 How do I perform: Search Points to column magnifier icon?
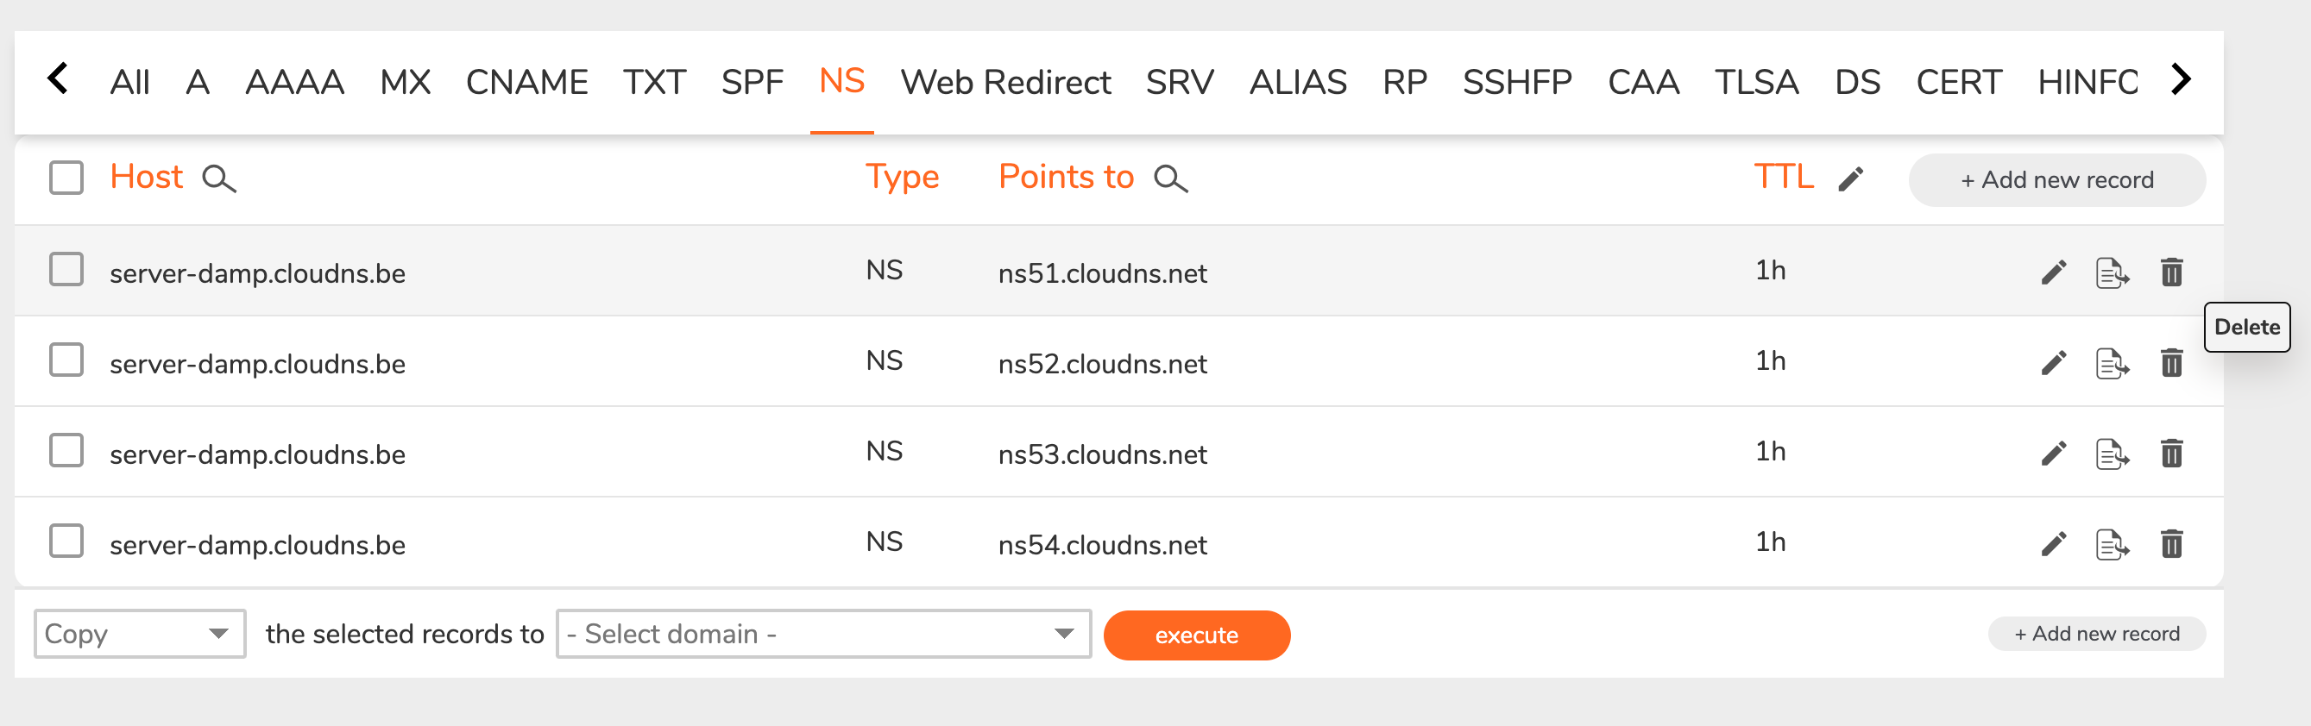[1171, 178]
